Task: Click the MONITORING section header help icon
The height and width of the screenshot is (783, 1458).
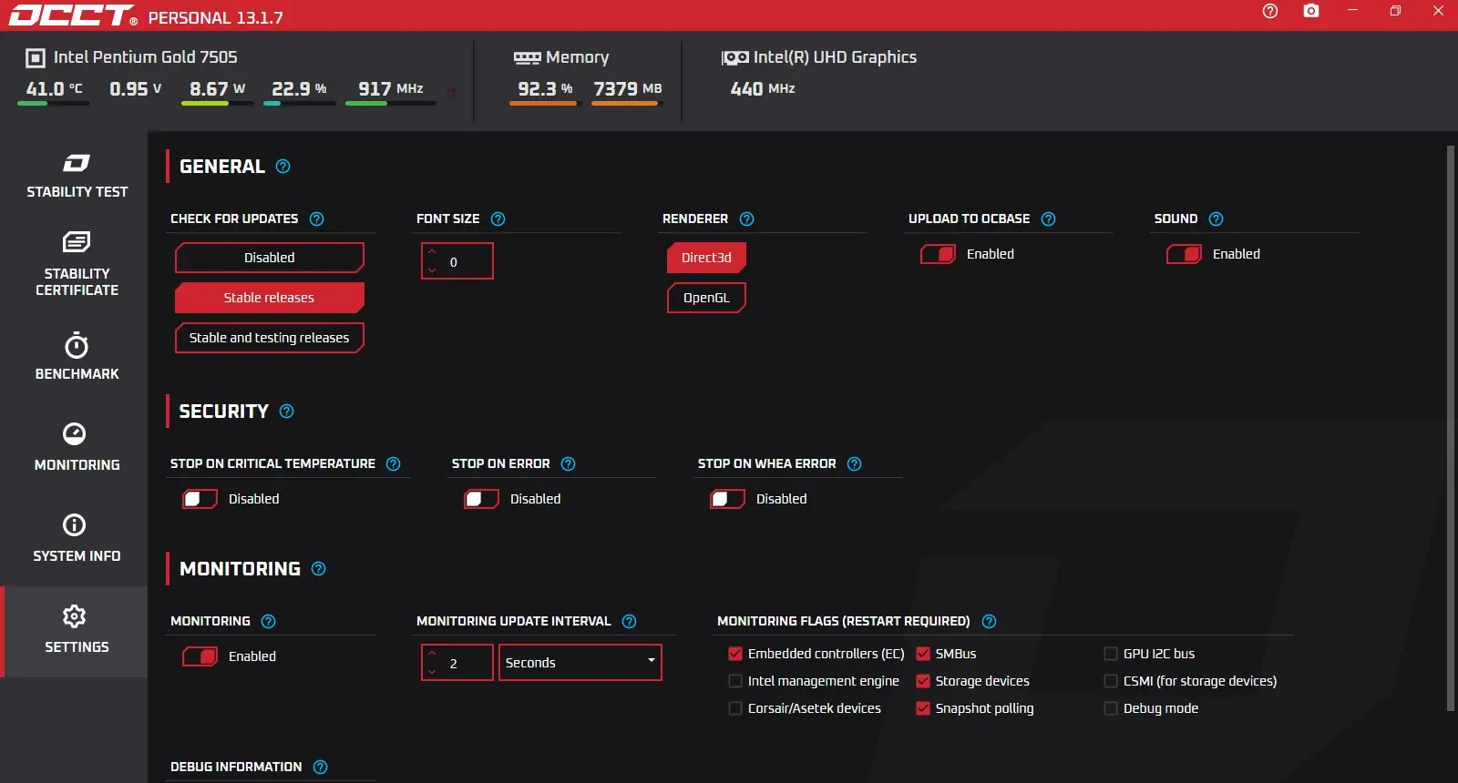Action: click(318, 569)
